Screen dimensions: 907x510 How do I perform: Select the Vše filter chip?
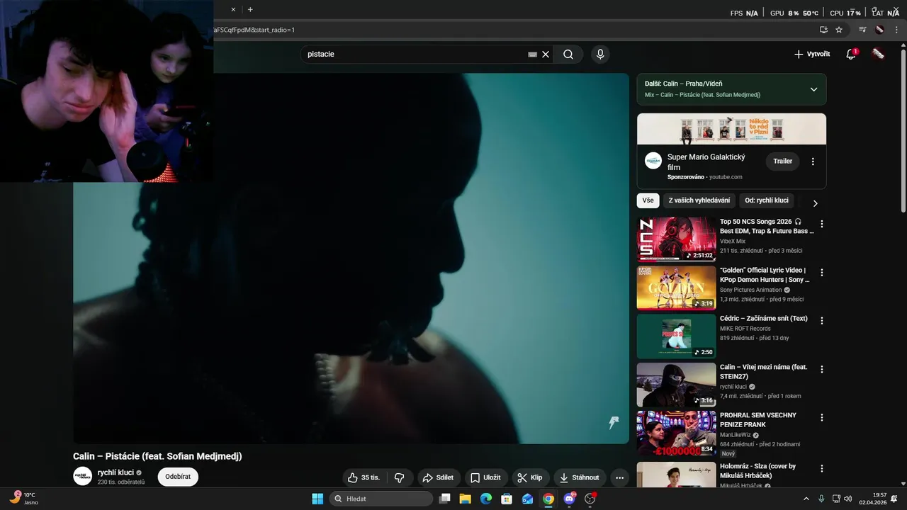pos(648,200)
